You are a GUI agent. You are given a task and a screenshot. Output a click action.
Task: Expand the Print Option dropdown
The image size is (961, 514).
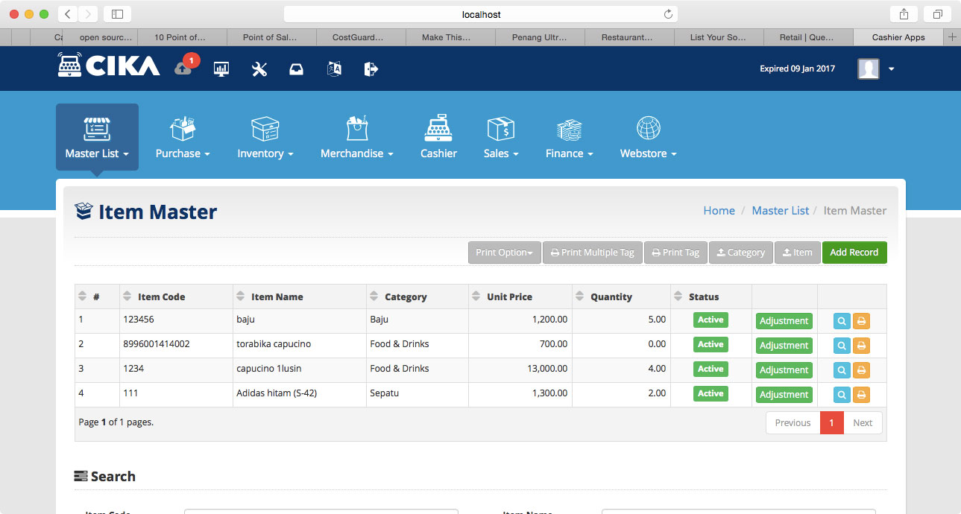point(504,253)
